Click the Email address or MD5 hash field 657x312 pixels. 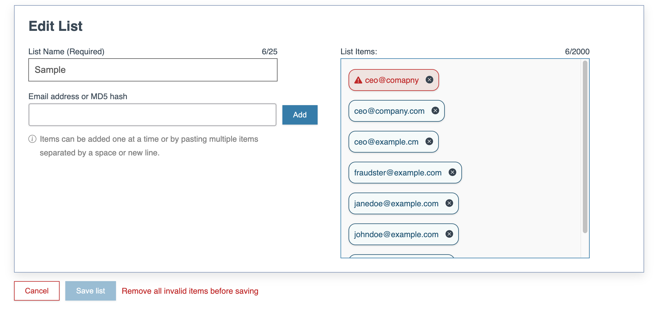pos(152,115)
